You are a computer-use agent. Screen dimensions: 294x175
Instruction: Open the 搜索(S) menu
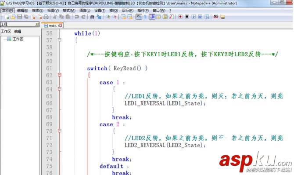pos(38,11)
